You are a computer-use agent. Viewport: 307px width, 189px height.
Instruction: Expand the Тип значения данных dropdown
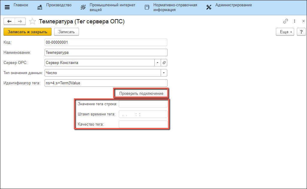(x=164, y=73)
